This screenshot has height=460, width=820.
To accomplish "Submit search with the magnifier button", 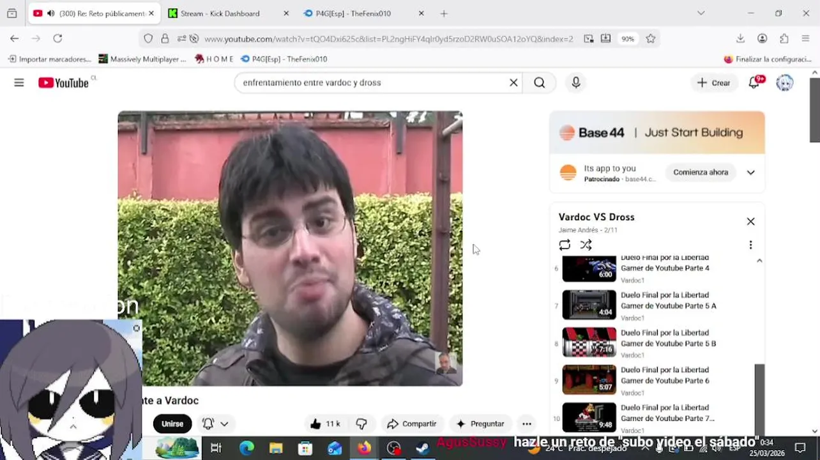I will click(540, 82).
